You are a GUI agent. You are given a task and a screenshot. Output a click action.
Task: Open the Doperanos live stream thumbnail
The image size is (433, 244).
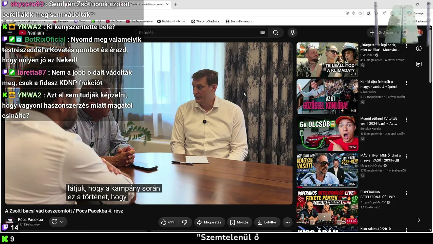click(327, 207)
